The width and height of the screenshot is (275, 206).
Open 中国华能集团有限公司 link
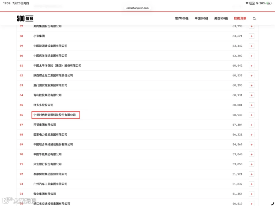coord(47,154)
